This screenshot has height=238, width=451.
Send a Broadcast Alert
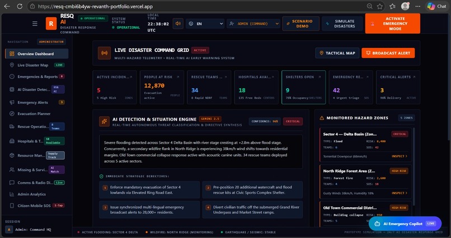pos(388,53)
